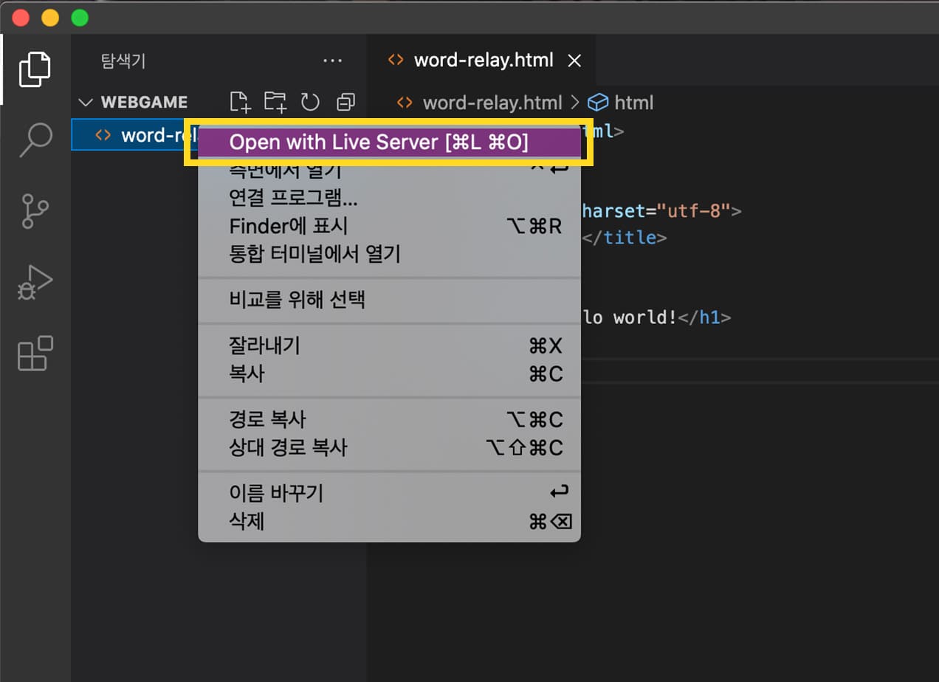
Task: Refresh the Explorer file tree
Action: [310, 102]
